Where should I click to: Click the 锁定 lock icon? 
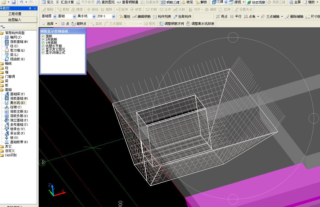pyautogui.click(x=187, y=2)
